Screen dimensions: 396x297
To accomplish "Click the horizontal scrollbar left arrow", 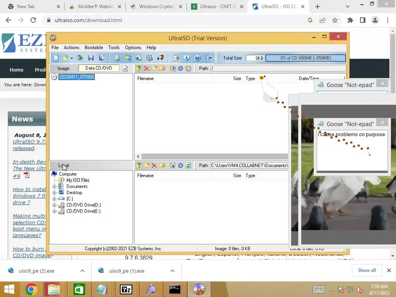I will point(138,157).
